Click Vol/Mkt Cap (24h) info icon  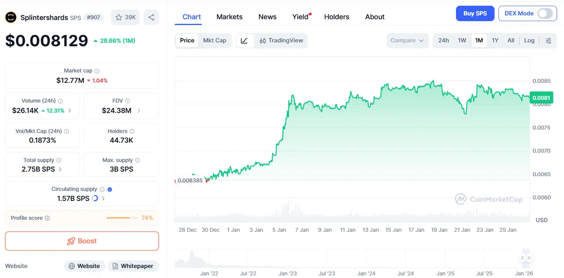[x=67, y=131]
